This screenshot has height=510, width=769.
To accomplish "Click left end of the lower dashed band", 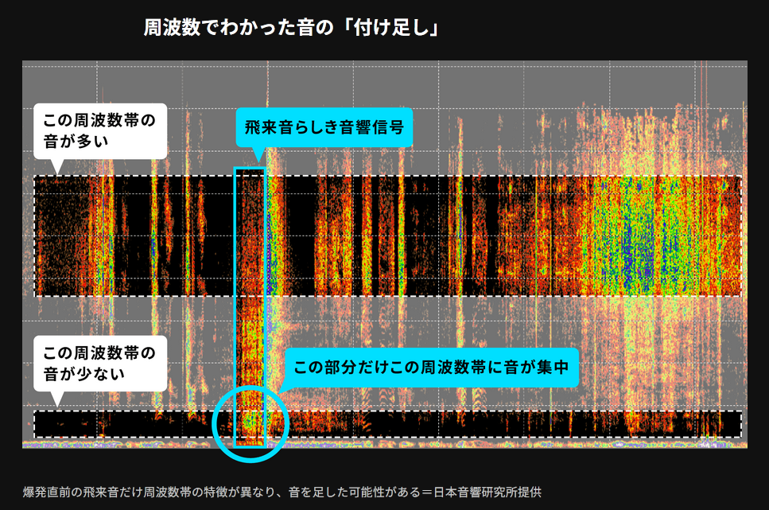I will coord(37,424).
